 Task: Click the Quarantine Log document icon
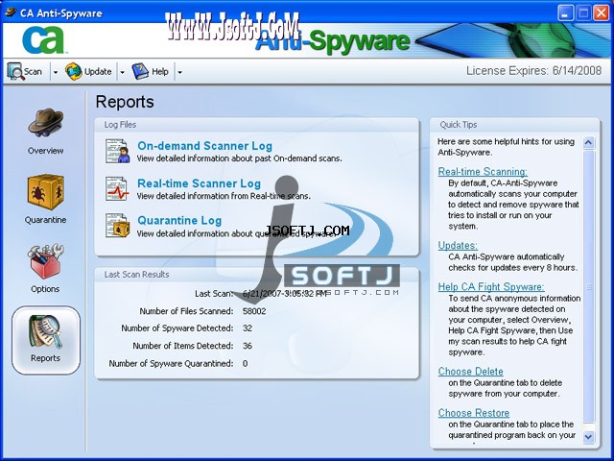click(117, 226)
